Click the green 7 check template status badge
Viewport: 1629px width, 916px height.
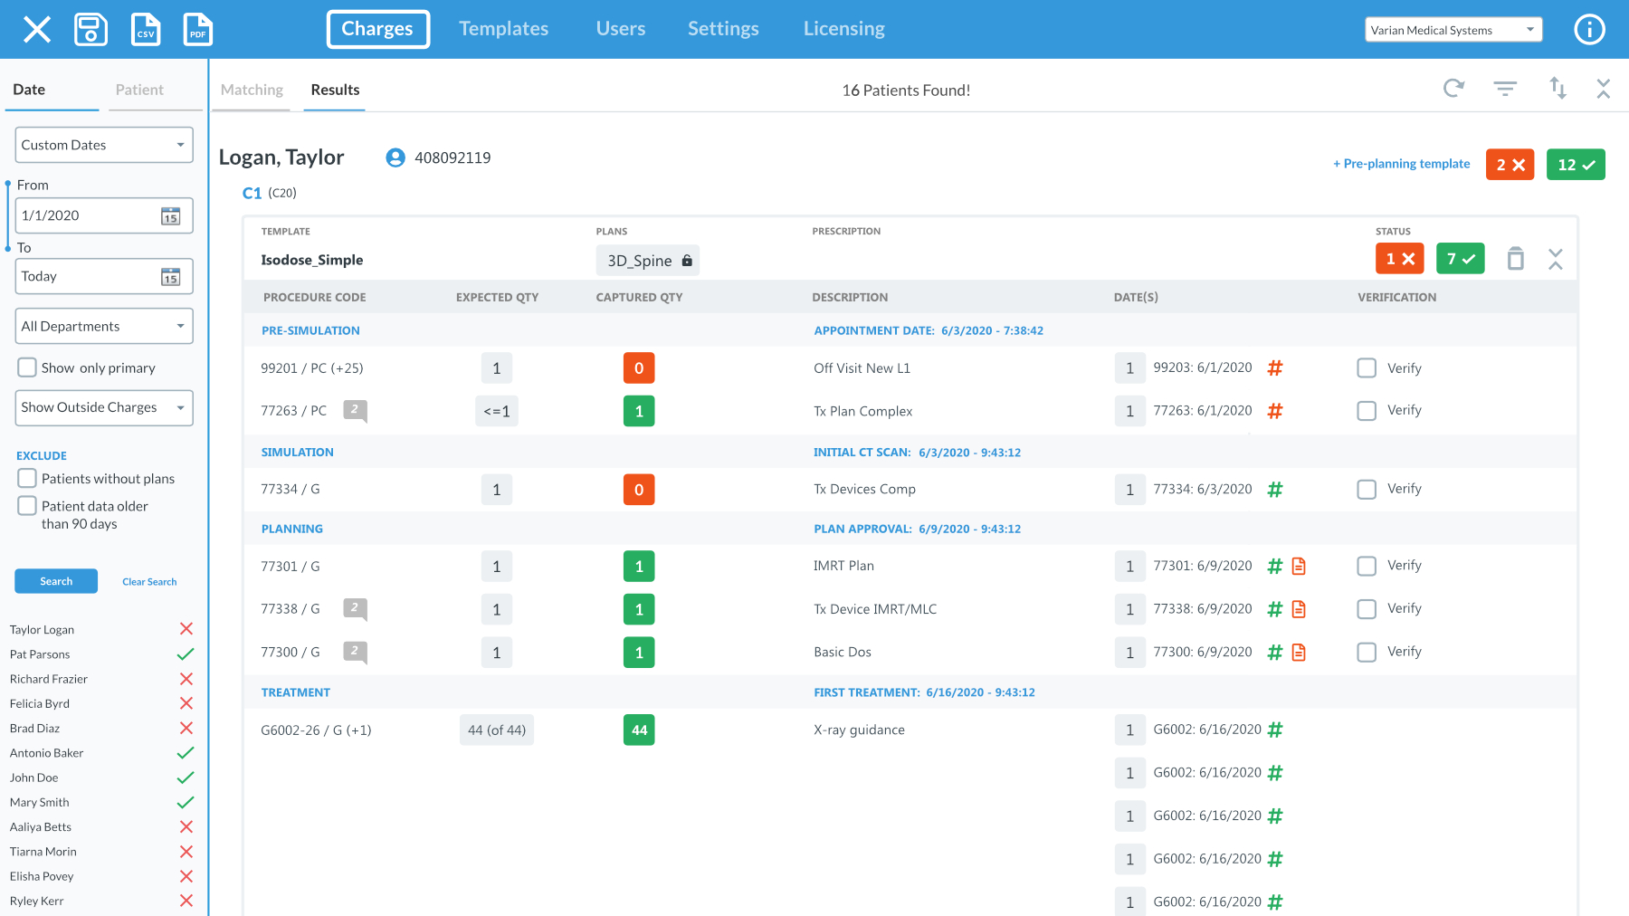click(1460, 259)
